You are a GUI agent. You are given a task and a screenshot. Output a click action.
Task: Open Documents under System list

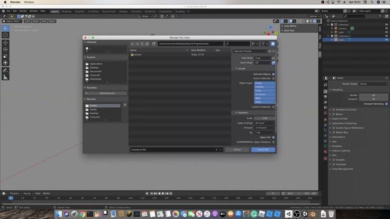click(96, 72)
